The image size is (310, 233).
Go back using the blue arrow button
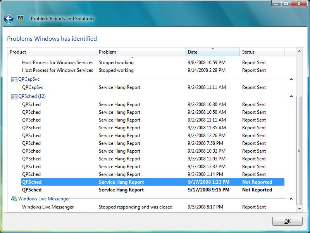(x=9, y=19)
